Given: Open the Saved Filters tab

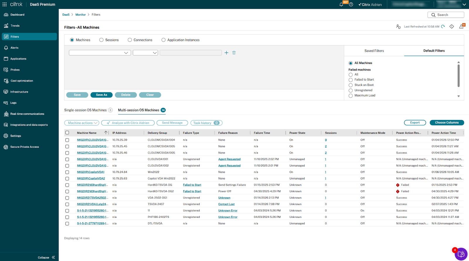Looking at the screenshot, I should click(x=374, y=51).
